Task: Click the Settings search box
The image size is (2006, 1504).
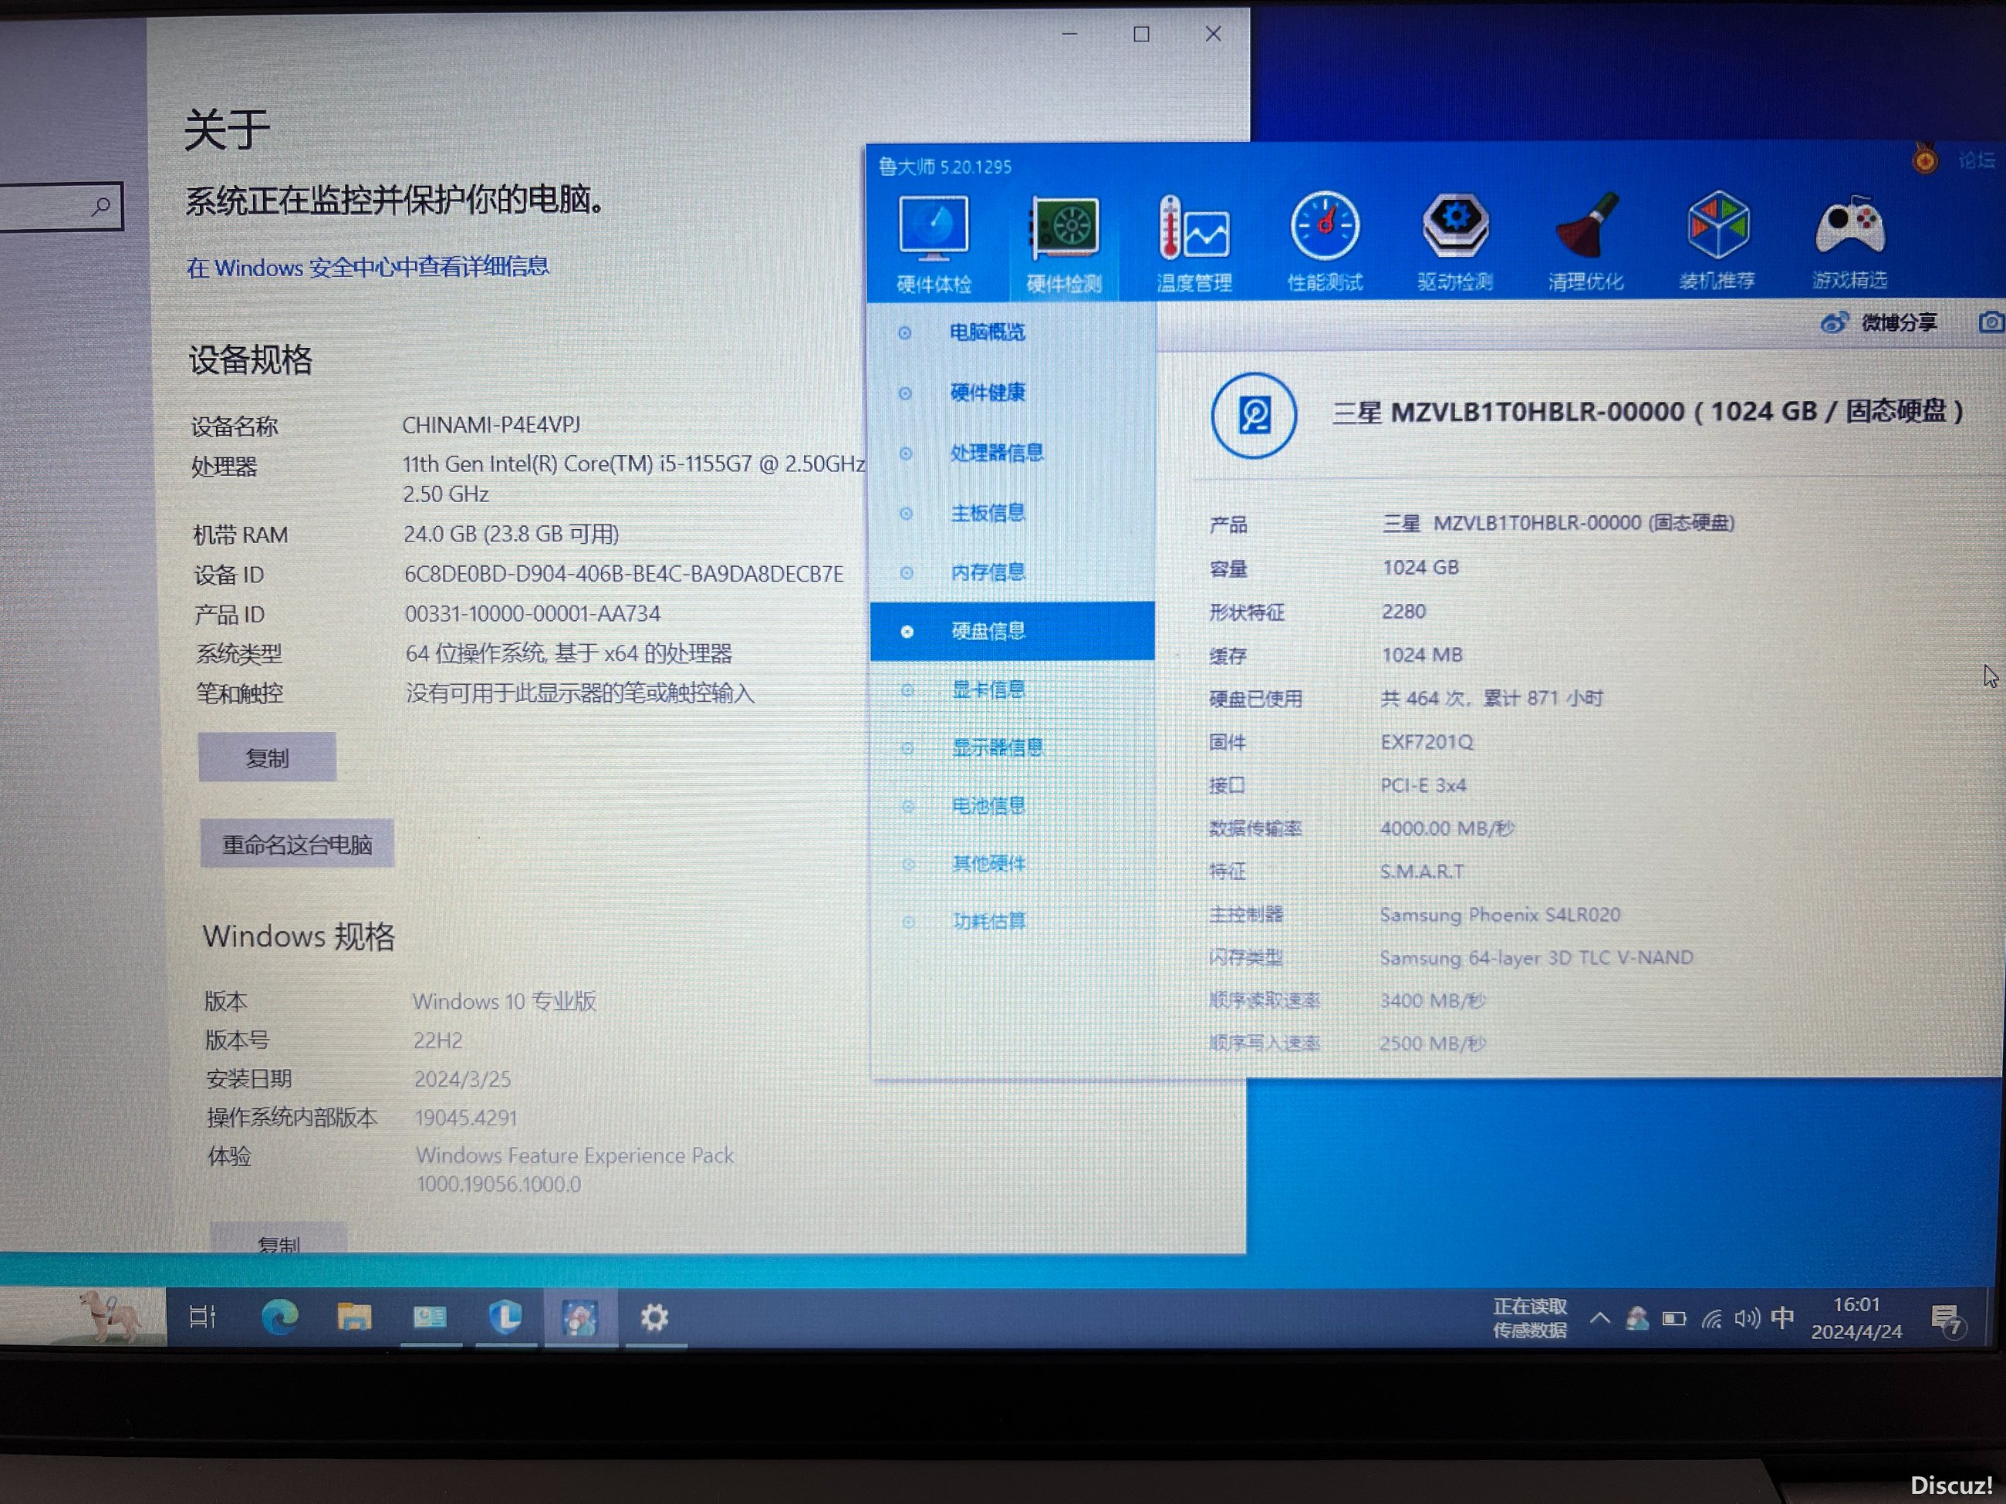Action: tap(61, 207)
